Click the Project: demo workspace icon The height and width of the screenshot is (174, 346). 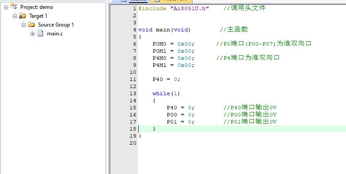(14, 6)
